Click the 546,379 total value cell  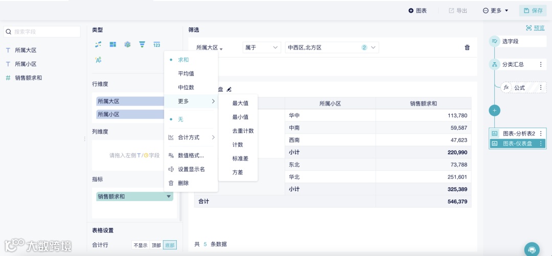point(423,201)
